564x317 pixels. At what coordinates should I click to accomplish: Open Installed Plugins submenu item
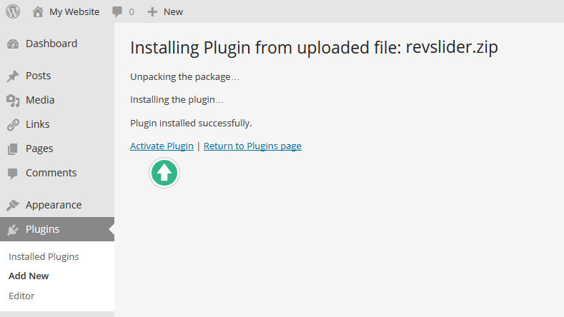pos(44,256)
